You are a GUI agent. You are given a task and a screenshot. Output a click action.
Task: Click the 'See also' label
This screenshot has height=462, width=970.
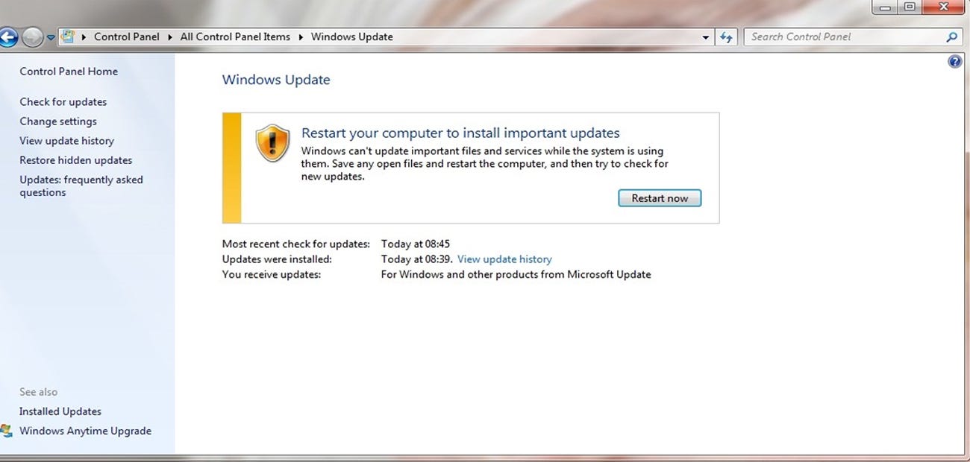[39, 392]
